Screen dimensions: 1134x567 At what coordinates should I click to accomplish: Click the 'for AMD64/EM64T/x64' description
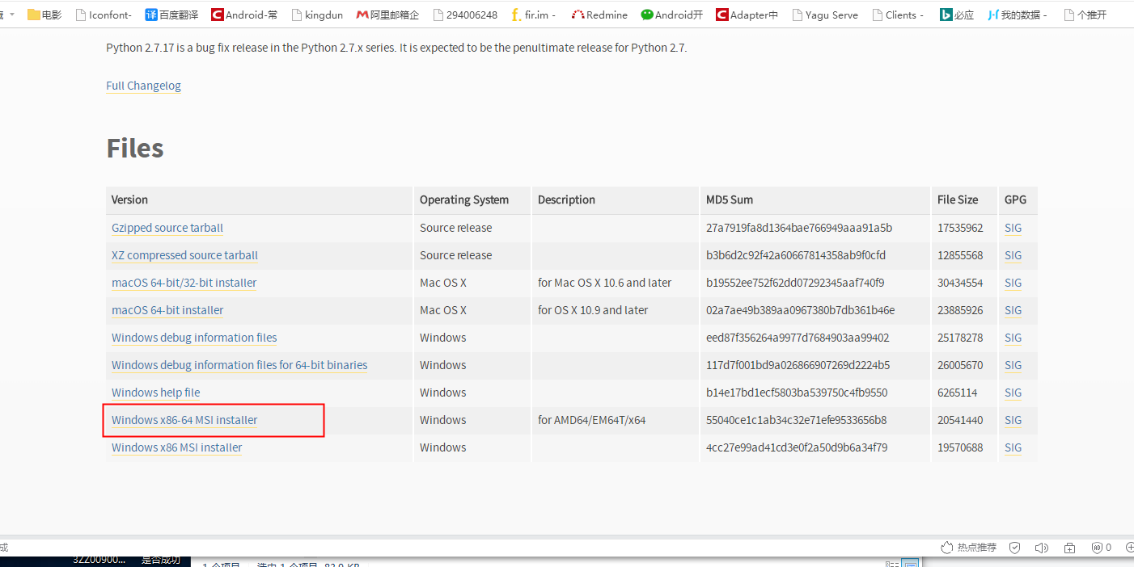pyautogui.click(x=591, y=420)
